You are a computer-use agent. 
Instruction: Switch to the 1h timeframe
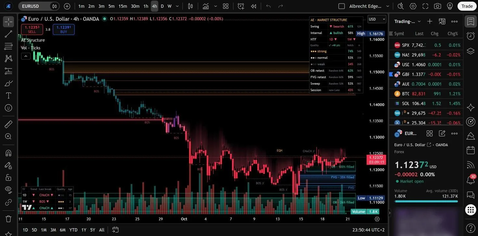[x=146, y=6]
